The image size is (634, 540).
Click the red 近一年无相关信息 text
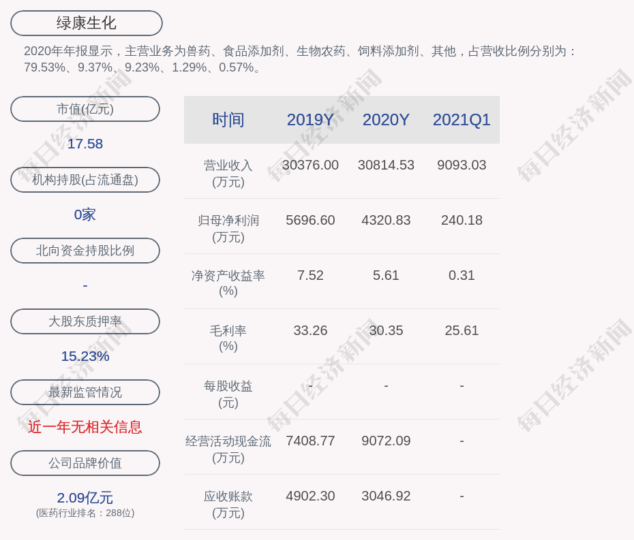pyautogui.click(x=85, y=427)
